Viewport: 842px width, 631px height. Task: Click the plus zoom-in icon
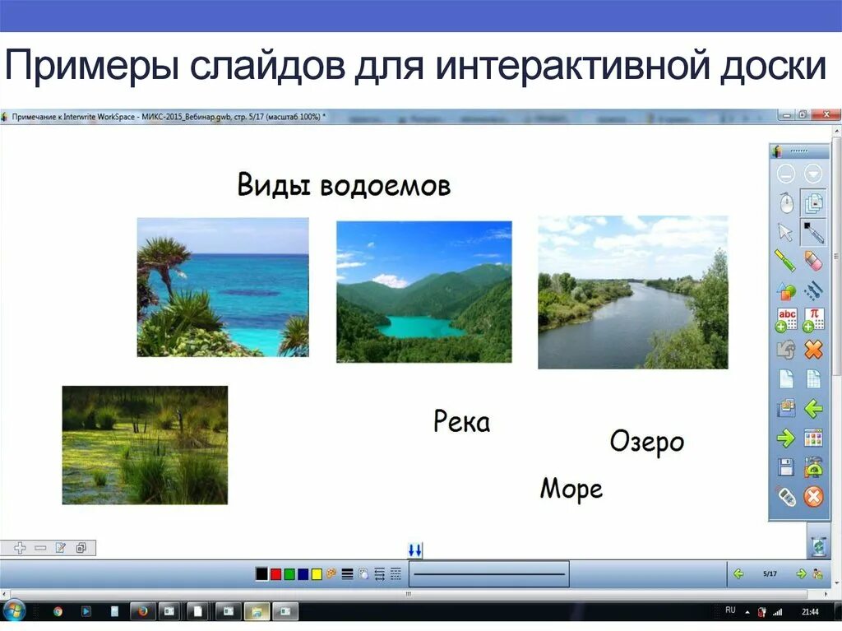point(20,548)
